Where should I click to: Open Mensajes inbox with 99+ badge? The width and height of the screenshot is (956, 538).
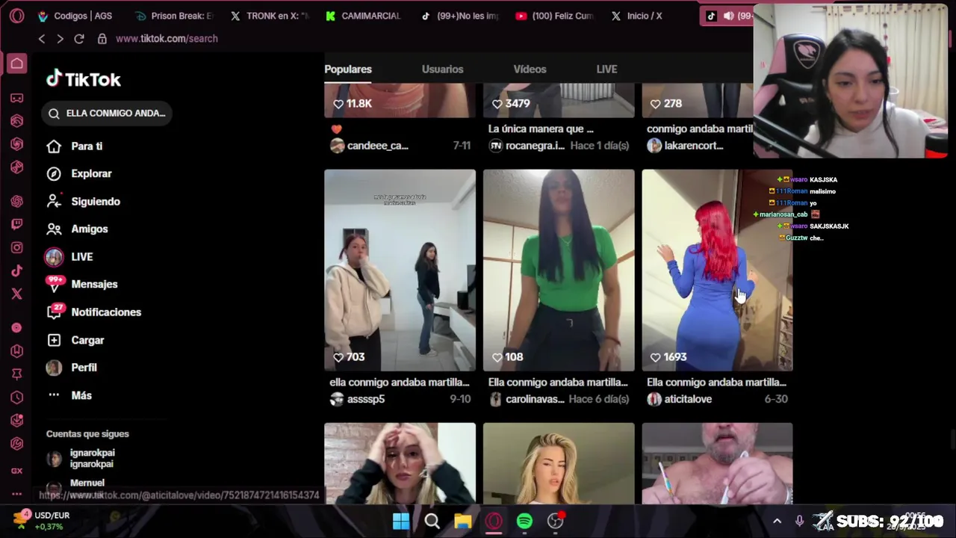click(x=54, y=284)
